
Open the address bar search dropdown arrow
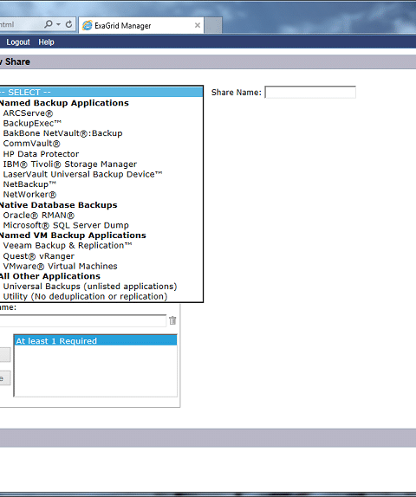(x=58, y=24)
